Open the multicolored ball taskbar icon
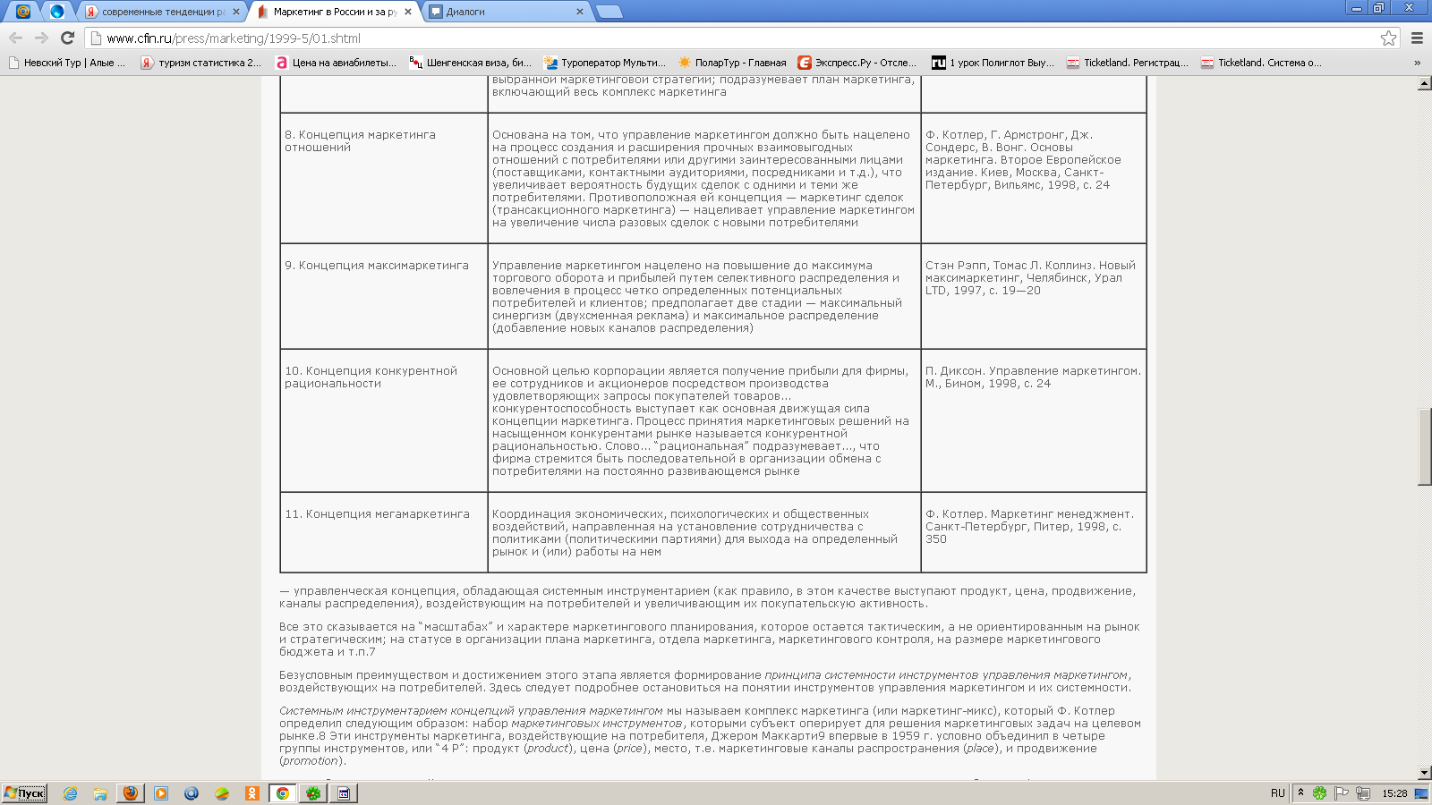Screen dimensions: 1432x805 (222, 793)
